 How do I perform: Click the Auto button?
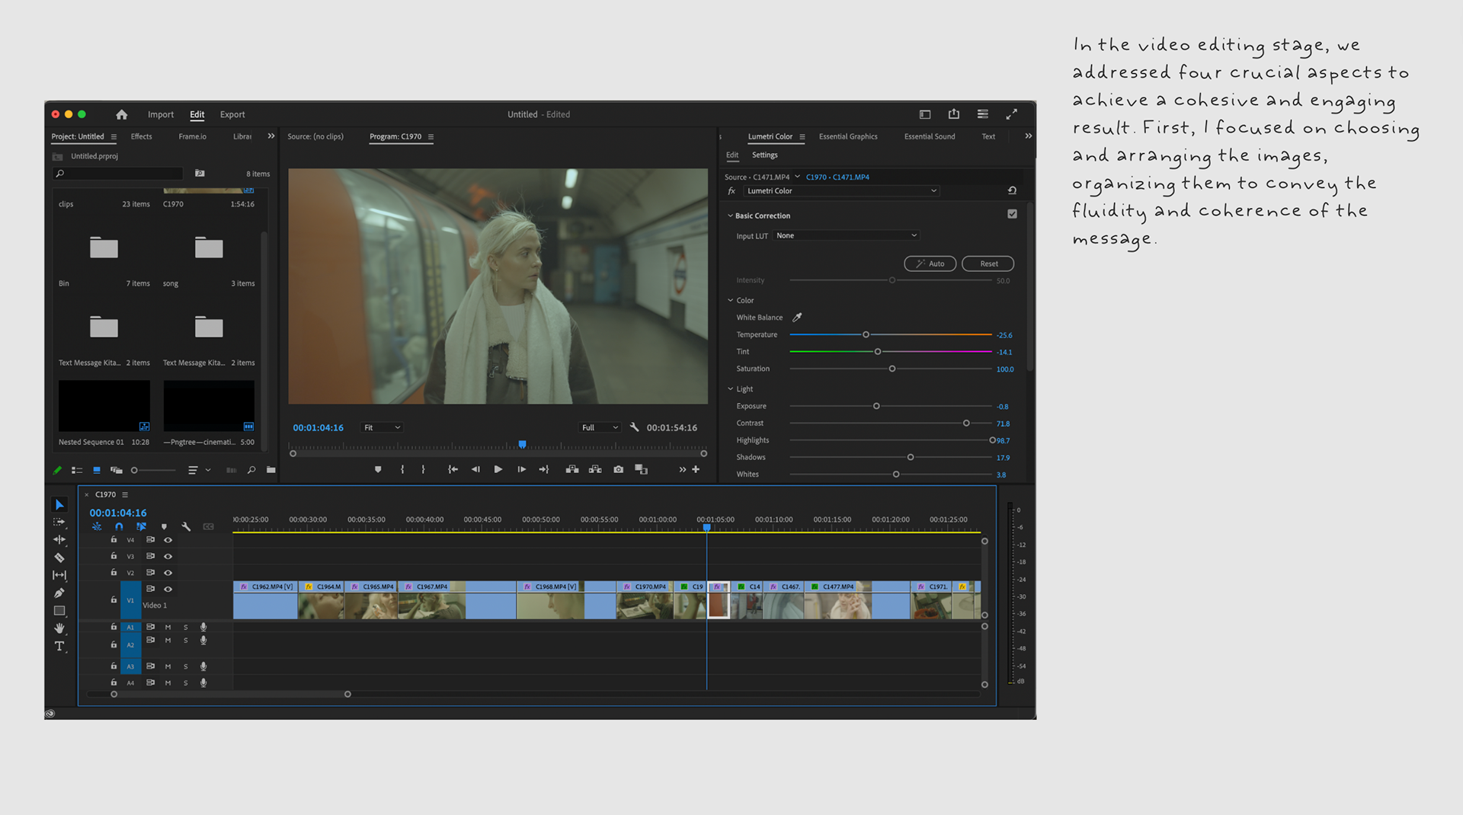(x=930, y=264)
